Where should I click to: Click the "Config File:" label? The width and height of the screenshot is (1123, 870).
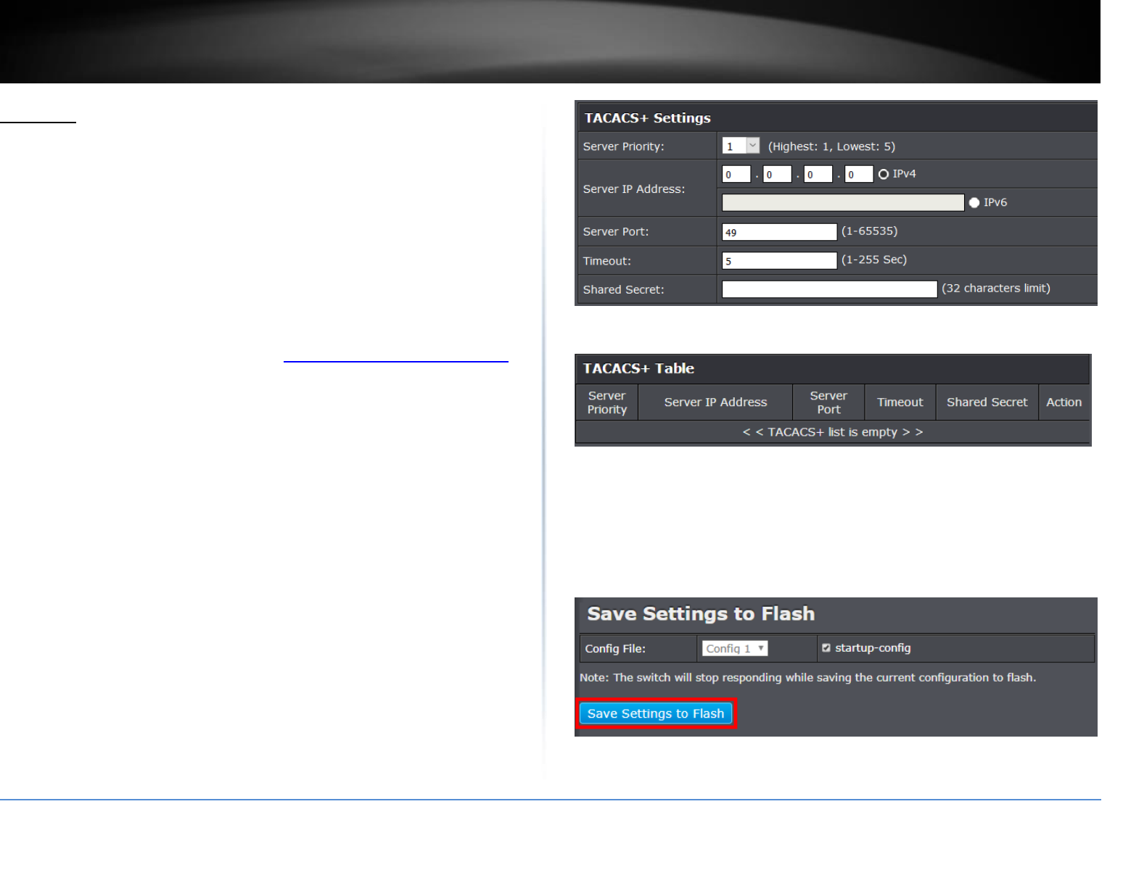point(615,649)
